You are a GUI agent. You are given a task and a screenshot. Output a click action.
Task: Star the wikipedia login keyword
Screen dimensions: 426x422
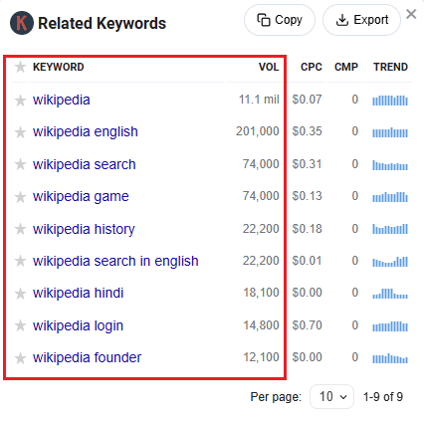pyautogui.click(x=20, y=325)
